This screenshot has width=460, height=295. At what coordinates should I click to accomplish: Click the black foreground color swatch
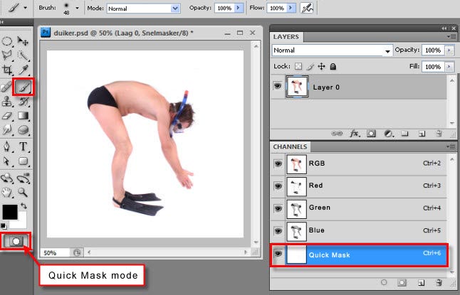(x=9, y=212)
